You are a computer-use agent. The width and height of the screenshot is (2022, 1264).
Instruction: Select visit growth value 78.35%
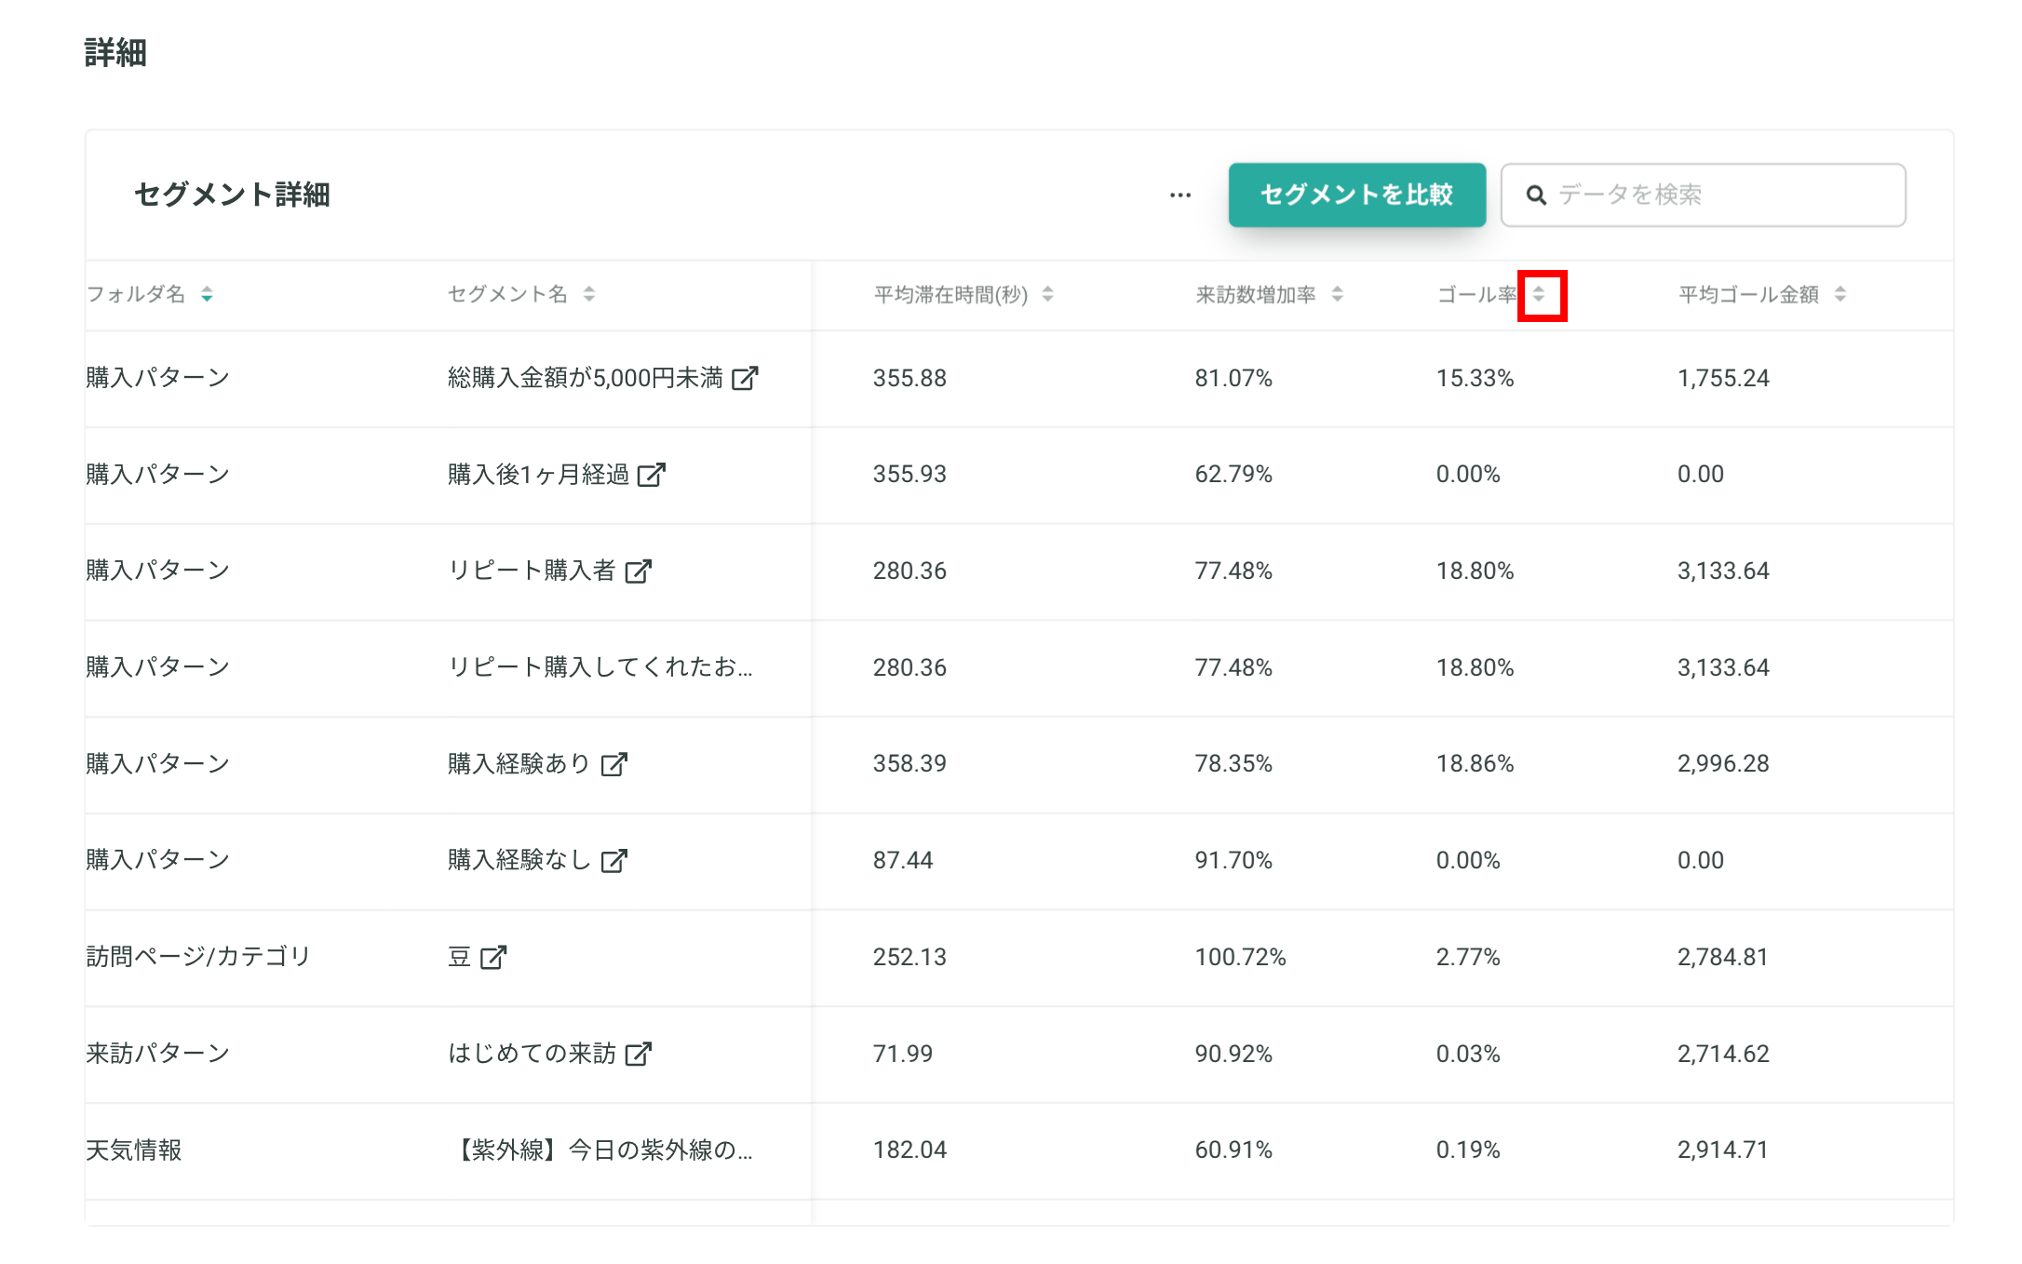(1233, 763)
